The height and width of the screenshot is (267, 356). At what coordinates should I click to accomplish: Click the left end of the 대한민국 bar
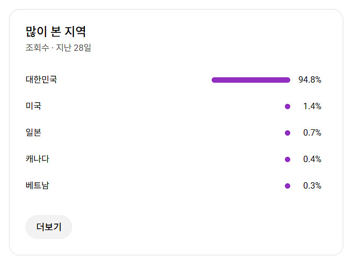(214, 80)
